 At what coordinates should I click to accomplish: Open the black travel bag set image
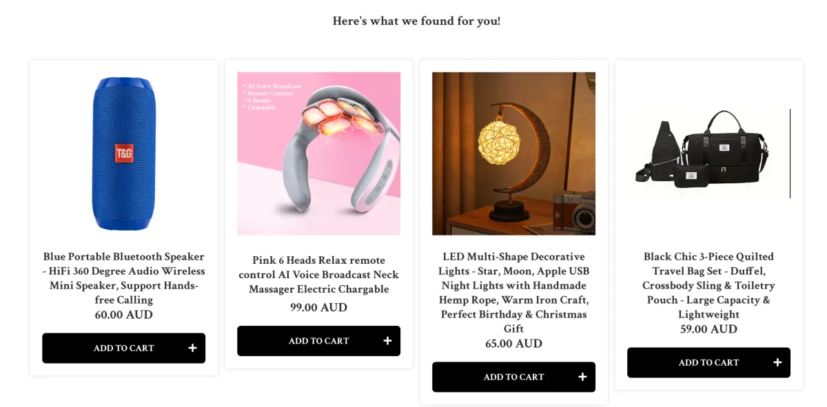708,154
